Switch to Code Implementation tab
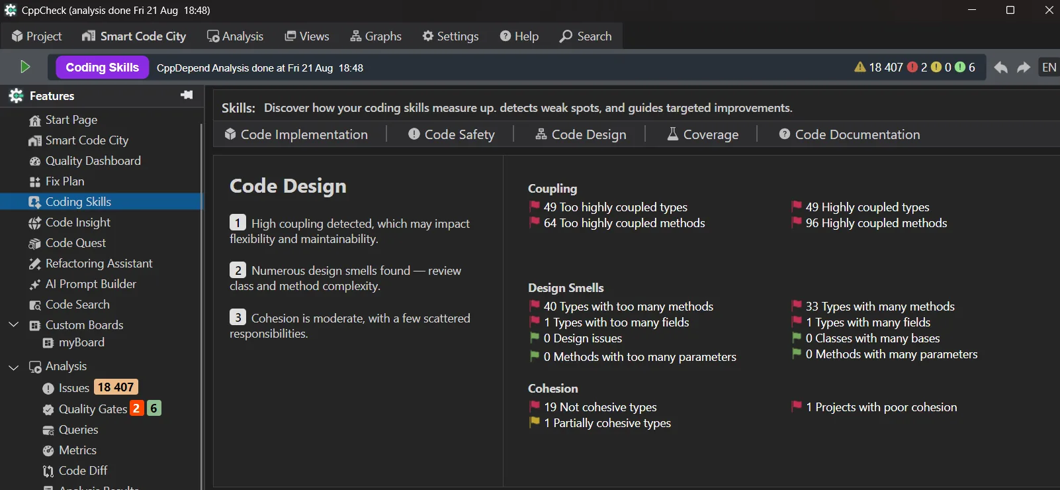The width and height of the screenshot is (1060, 490). click(x=296, y=134)
